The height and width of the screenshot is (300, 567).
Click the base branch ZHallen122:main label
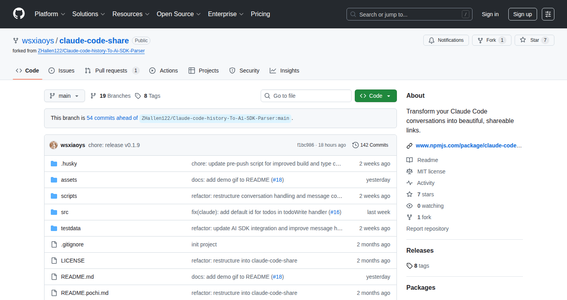click(x=215, y=118)
